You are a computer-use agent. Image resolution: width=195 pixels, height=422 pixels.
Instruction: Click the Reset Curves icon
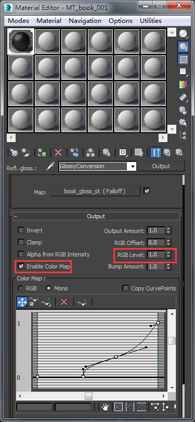(82, 302)
